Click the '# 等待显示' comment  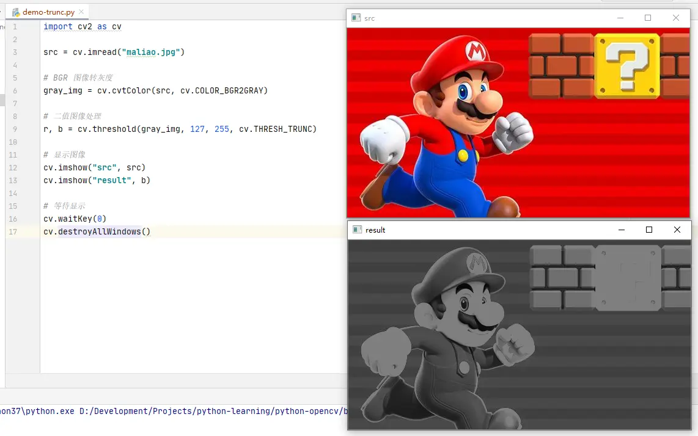point(64,206)
